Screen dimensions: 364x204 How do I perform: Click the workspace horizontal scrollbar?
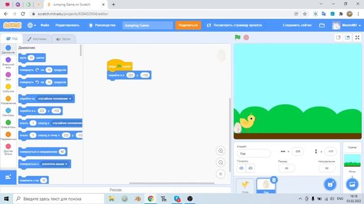[x=172, y=183]
